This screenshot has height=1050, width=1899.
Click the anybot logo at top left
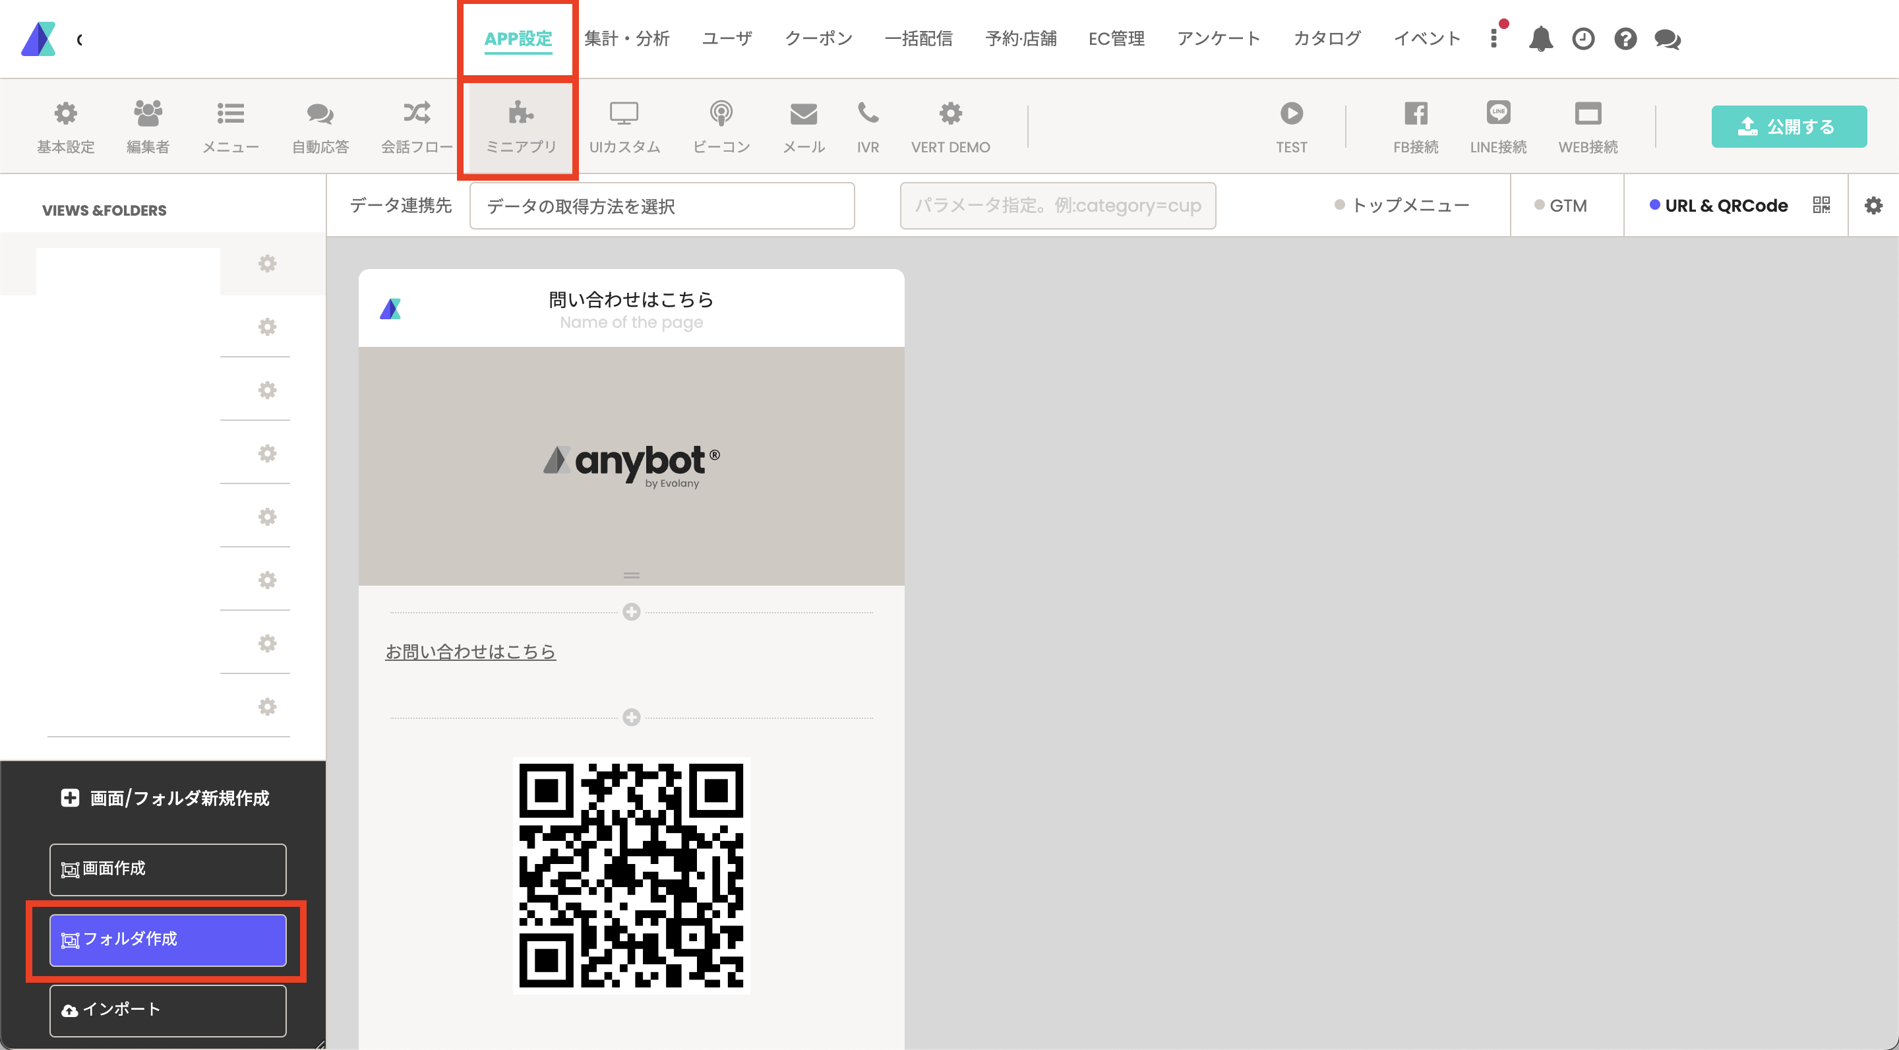click(38, 38)
